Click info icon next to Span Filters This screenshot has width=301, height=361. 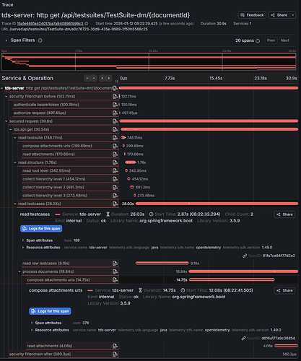40,40
